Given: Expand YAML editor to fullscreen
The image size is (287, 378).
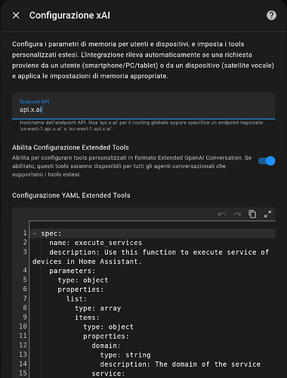Looking at the screenshot, I should tap(267, 214).
